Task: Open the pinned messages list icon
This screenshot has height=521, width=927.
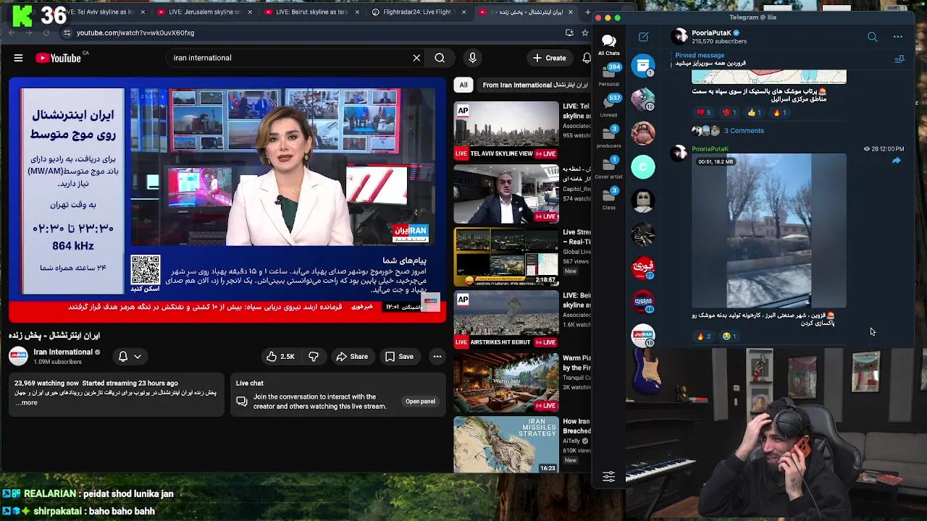Action: click(899, 59)
